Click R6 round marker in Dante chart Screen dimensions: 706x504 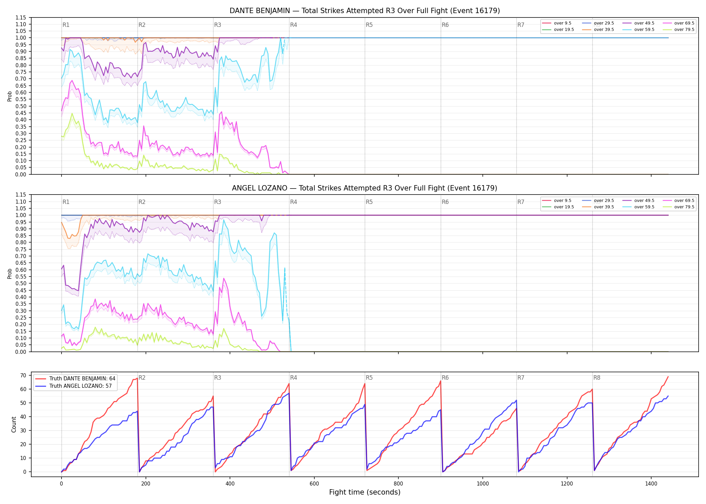click(x=445, y=25)
